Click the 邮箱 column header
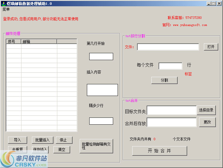Viewport: 223px width, 168px height. pos(39,42)
